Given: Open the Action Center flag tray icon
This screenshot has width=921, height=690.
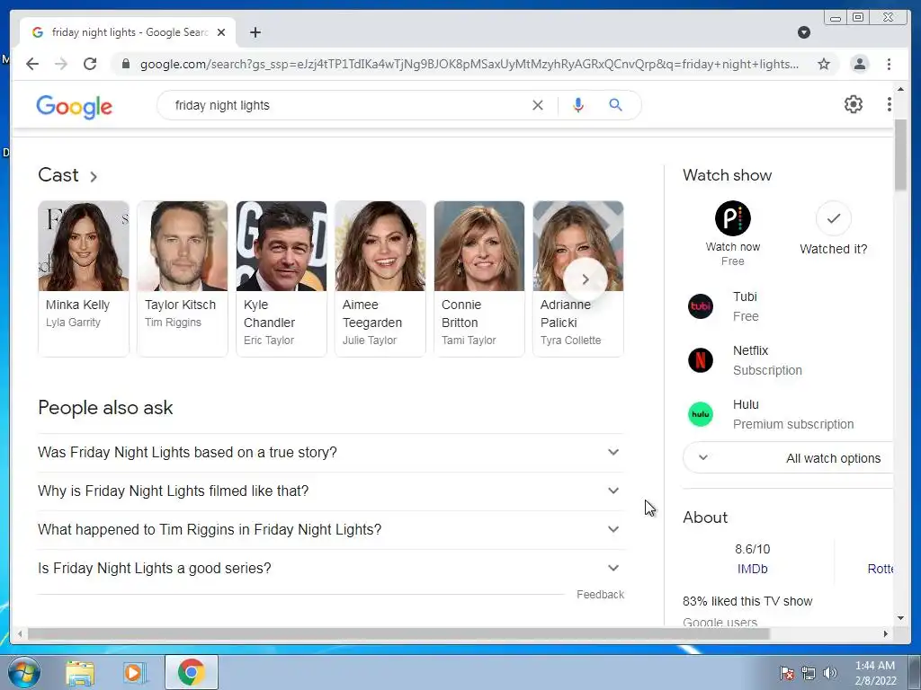Looking at the screenshot, I should pos(787,673).
